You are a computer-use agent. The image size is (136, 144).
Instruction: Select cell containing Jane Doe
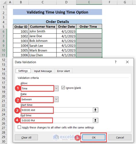pyautogui.click(x=42, y=36)
